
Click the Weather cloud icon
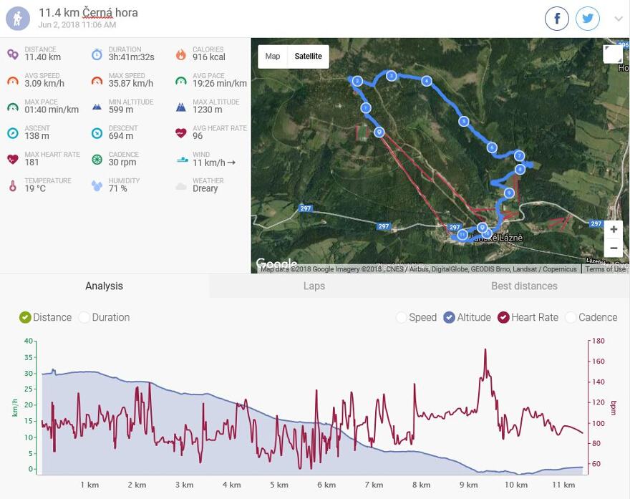coord(181,186)
